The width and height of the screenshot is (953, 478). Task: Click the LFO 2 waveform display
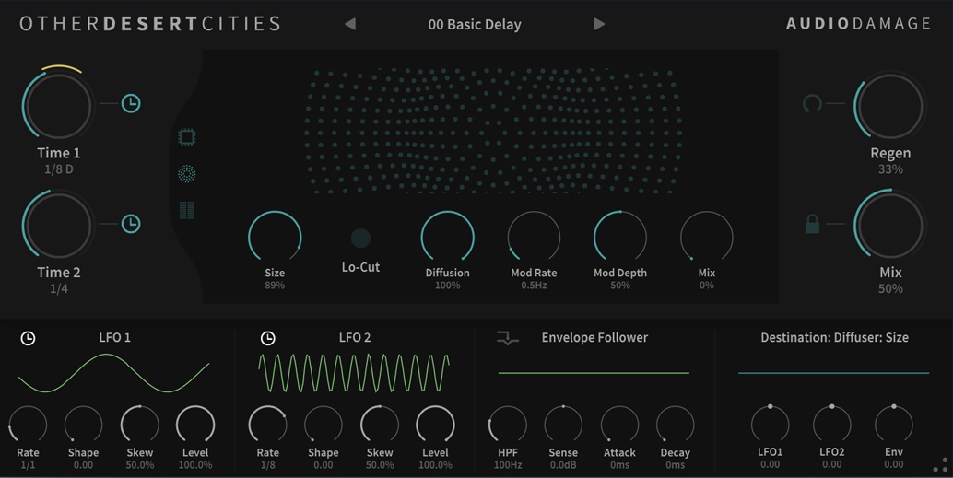(x=354, y=373)
